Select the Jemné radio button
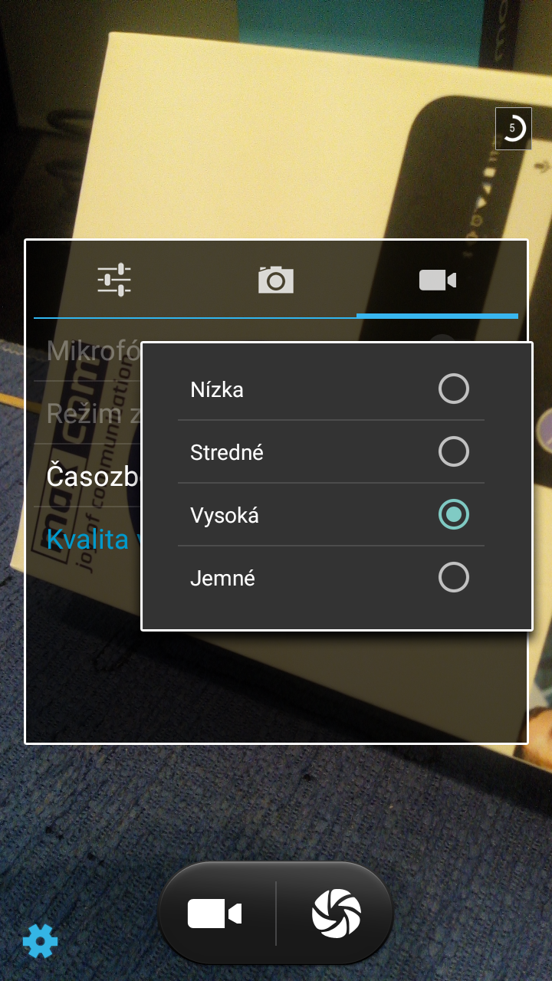The height and width of the screenshot is (981, 552). click(454, 578)
